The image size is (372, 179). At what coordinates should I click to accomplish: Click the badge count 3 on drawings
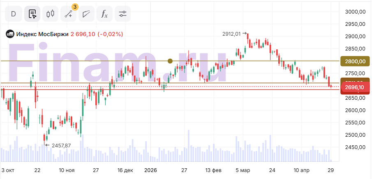75,7
